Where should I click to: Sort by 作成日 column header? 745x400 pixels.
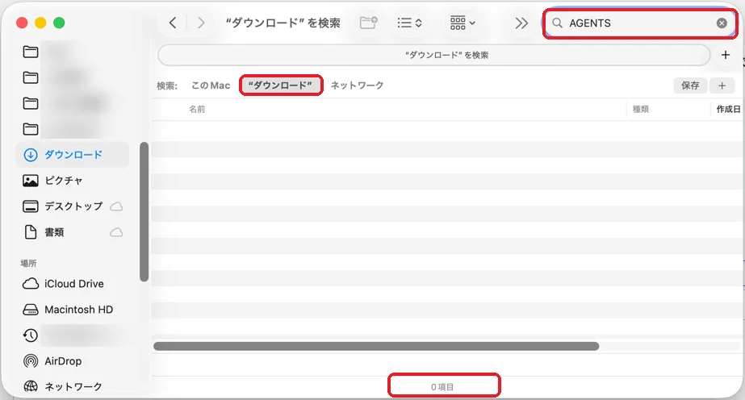(x=728, y=109)
